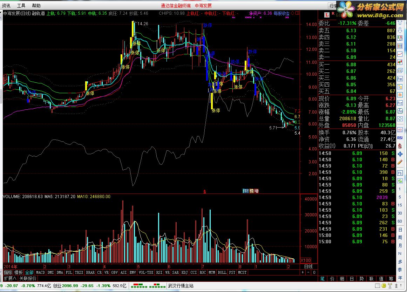Open the 帮助 menu
The width and height of the screenshot is (407, 292).
click(36, 6)
